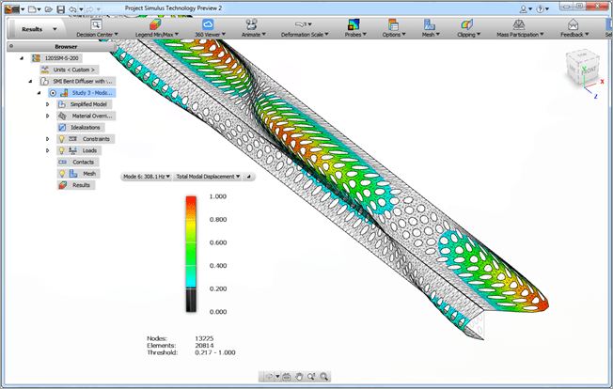Click the Animate camera icon

pyautogui.click(x=251, y=24)
